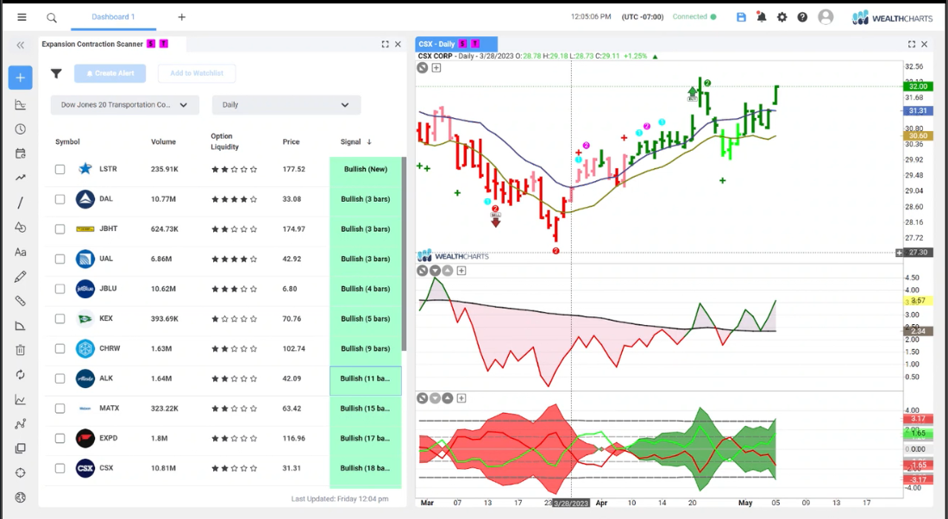Click the trash delete drawings icon

pyautogui.click(x=20, y=350)
